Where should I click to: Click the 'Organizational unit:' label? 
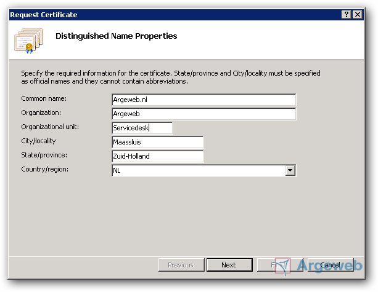(50, 127)
